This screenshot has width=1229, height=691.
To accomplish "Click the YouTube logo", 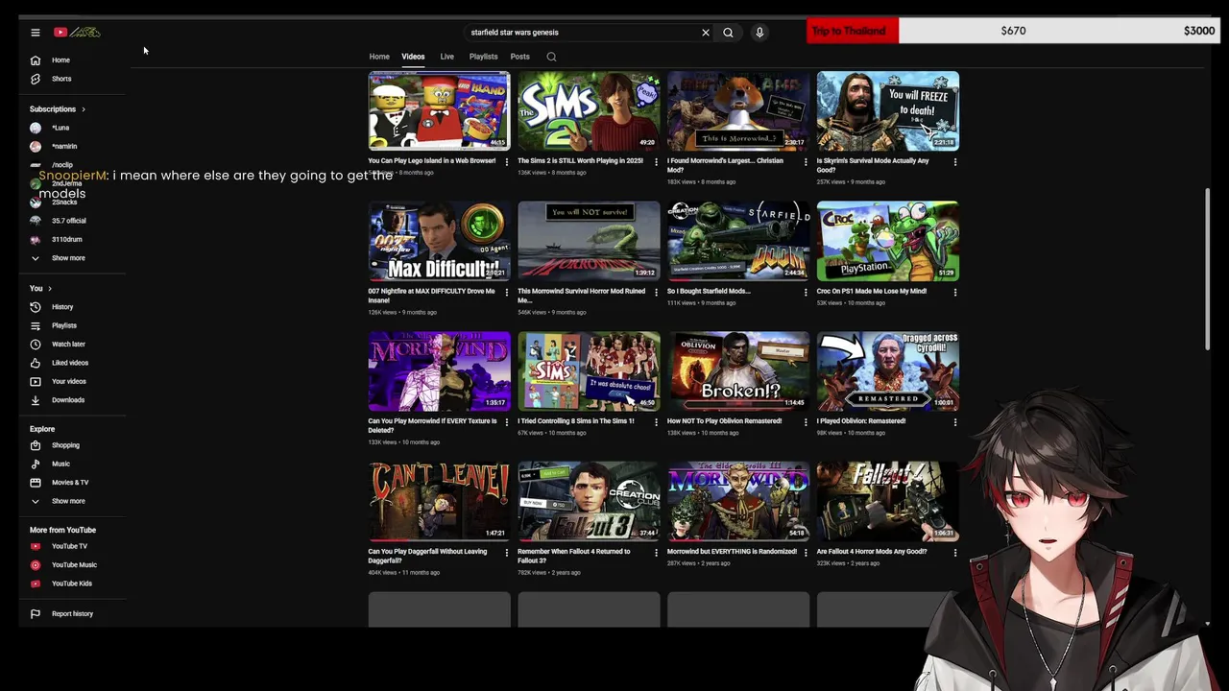I will pos(77,33).
